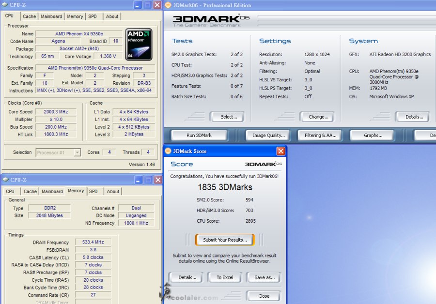Click the Package value "Socket AM2+ (940)"
The width and height of the screenshot is (436, 304).
tap(79, 48)
